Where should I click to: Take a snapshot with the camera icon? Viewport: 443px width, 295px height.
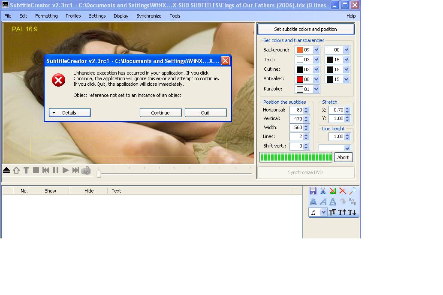[86, 170]
